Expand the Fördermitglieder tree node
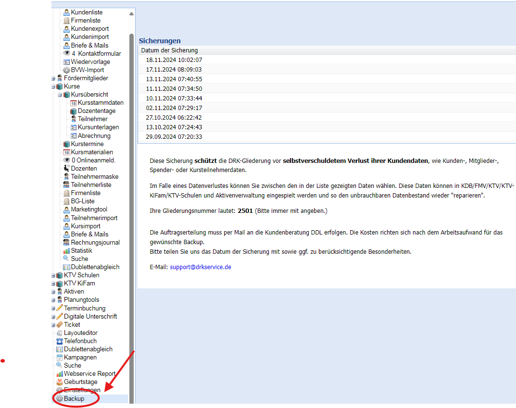 click(x=53, y=78)
